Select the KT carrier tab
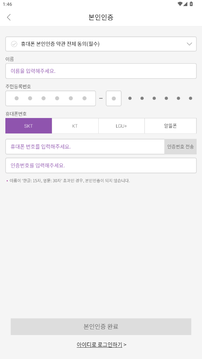The image size is (202, 359). click(75, 126)
